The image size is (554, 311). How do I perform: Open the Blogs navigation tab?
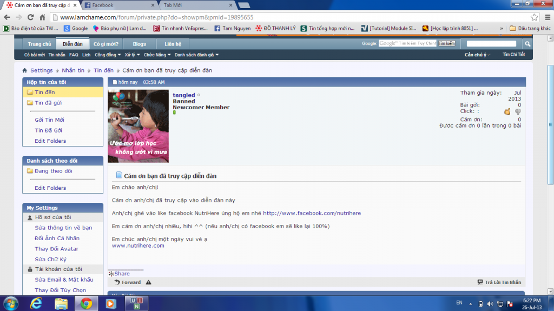point(139,44)
